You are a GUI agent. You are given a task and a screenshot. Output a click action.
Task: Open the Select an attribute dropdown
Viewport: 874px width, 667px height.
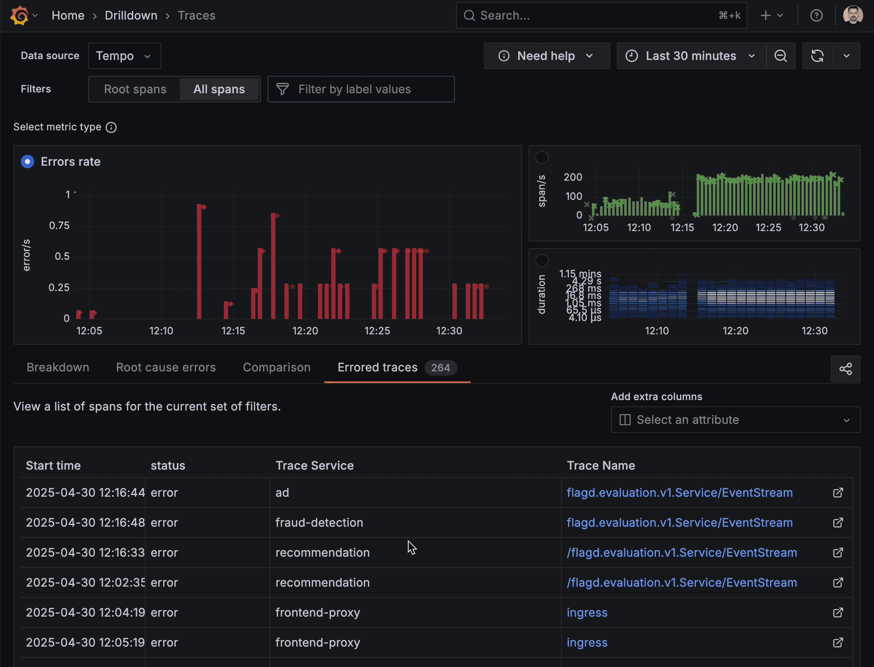tap(735, 420)
